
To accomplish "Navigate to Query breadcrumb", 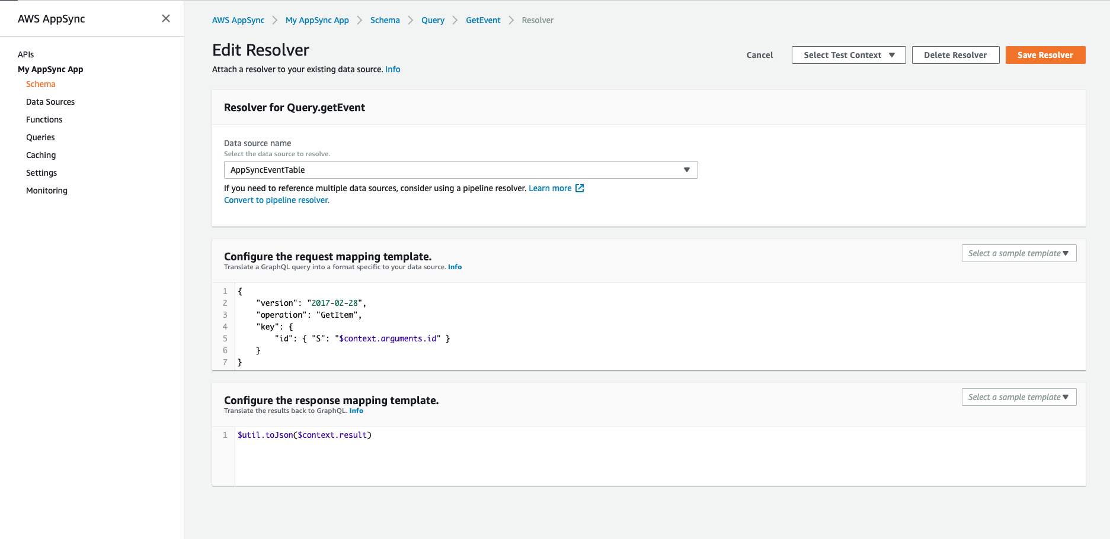I will (x=433, y=20).
